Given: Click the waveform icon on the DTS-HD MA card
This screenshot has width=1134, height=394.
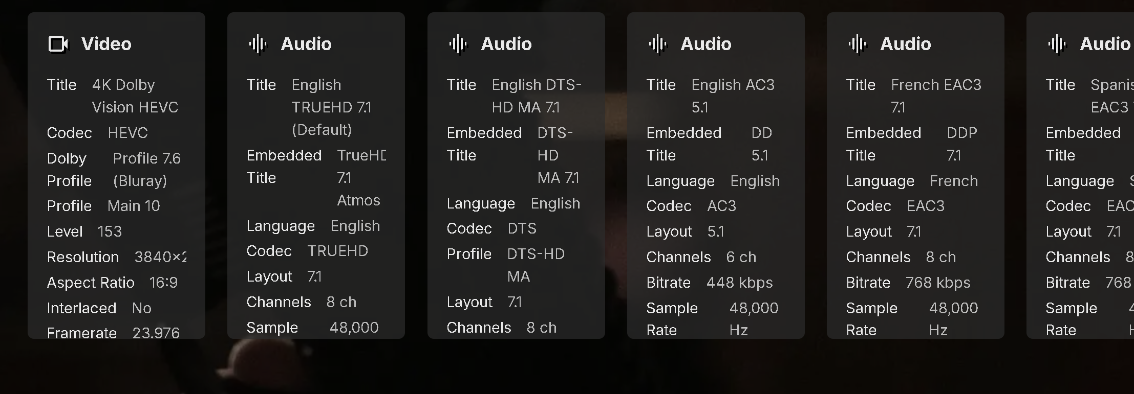Looking at the screenshot, I should tap(458, 44).
